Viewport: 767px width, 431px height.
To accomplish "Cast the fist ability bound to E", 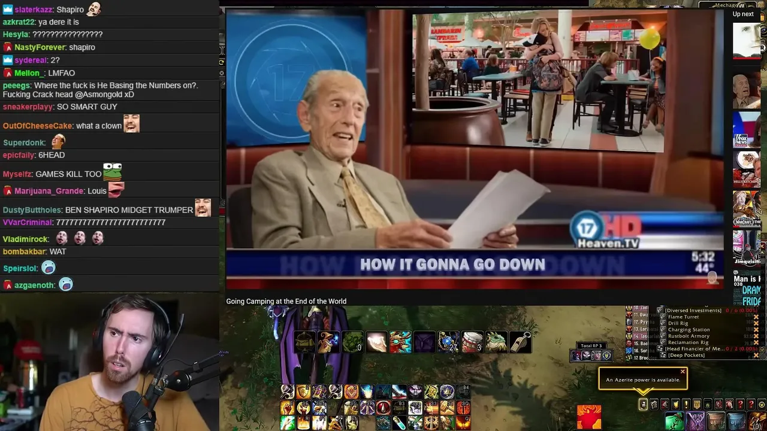I will click(x=288, y=408).
